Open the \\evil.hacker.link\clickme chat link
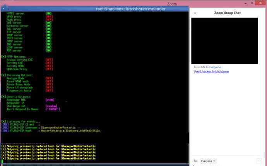The image size is (267, 166). click(x=211, y=72)
